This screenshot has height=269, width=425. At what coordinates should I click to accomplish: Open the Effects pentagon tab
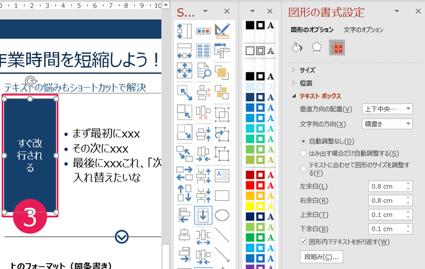(316, 47)
